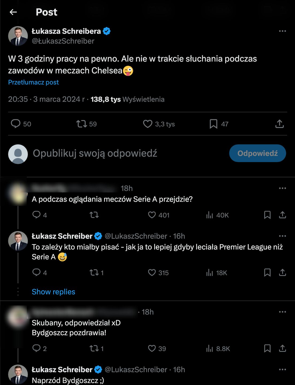Share the main post via share icon

[279, 124]
